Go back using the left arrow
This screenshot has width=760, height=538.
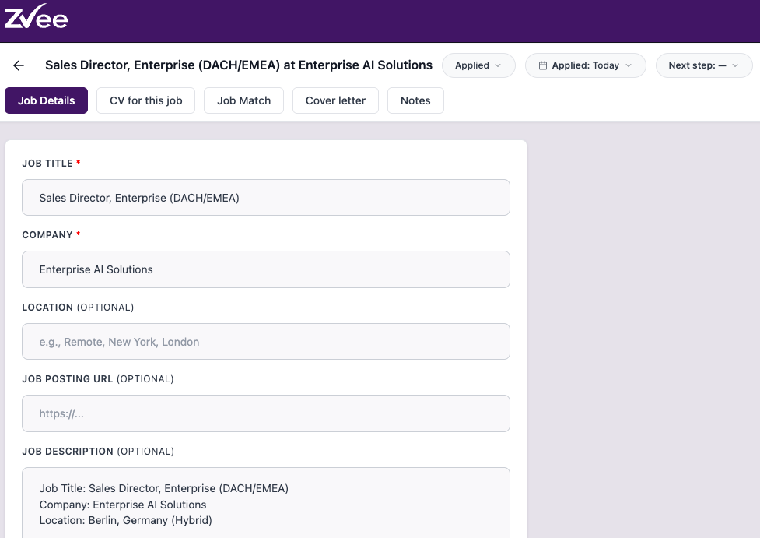click(x=19, y=65)
